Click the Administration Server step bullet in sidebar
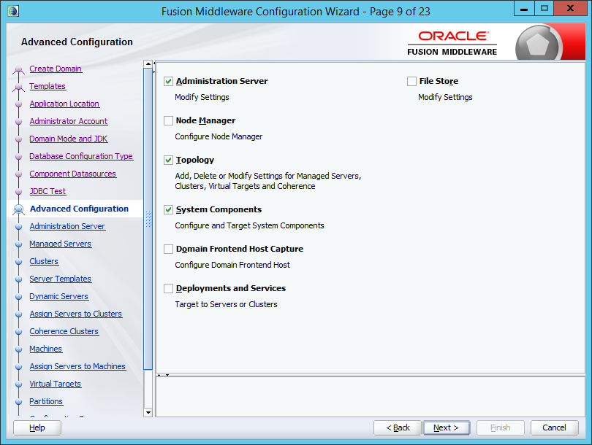The width and height of the screenshot is (592, 445). click(x=18, y=227)
